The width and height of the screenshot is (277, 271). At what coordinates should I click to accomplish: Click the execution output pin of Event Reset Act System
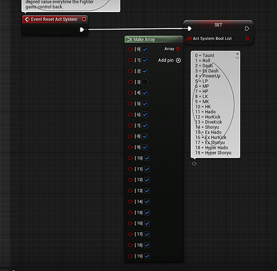click(82, 30)
